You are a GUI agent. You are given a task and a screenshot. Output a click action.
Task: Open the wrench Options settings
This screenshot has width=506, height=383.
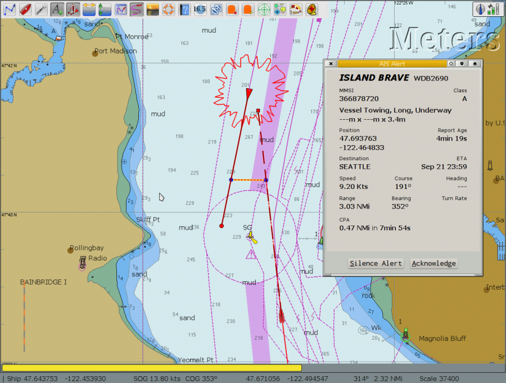point(41,9)
